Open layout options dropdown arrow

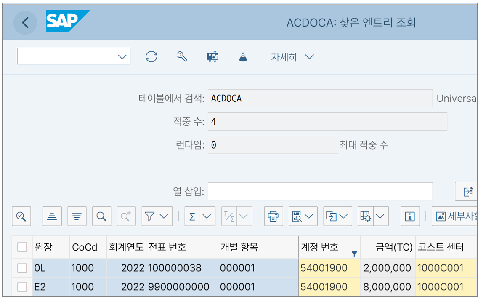click(x=381, y=216)
